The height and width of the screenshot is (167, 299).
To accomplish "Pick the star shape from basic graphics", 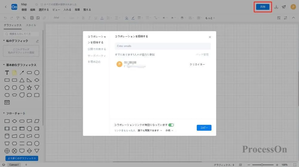I will 29,88.
